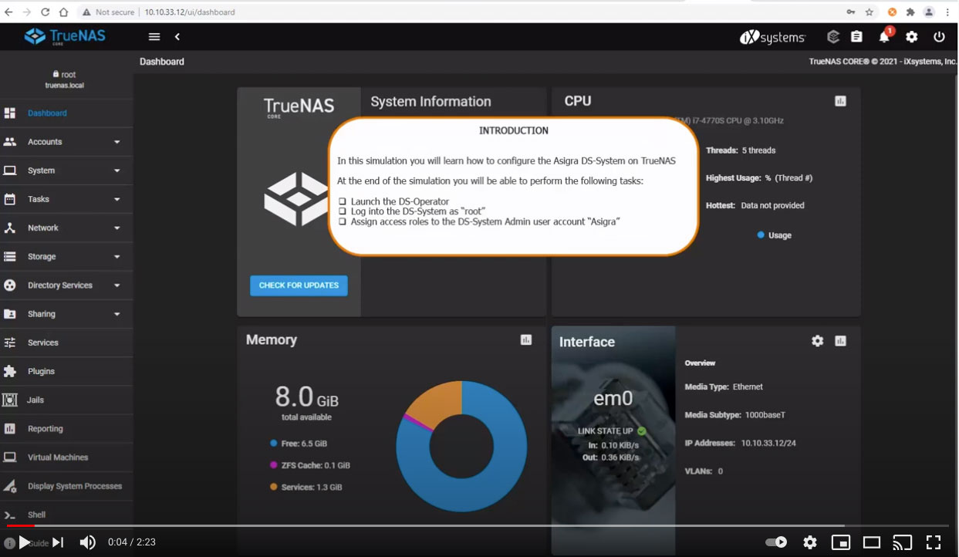Click the Plugins puzzle icon
Viewport: 959px width, 557px height.
(x=10, y=371)
